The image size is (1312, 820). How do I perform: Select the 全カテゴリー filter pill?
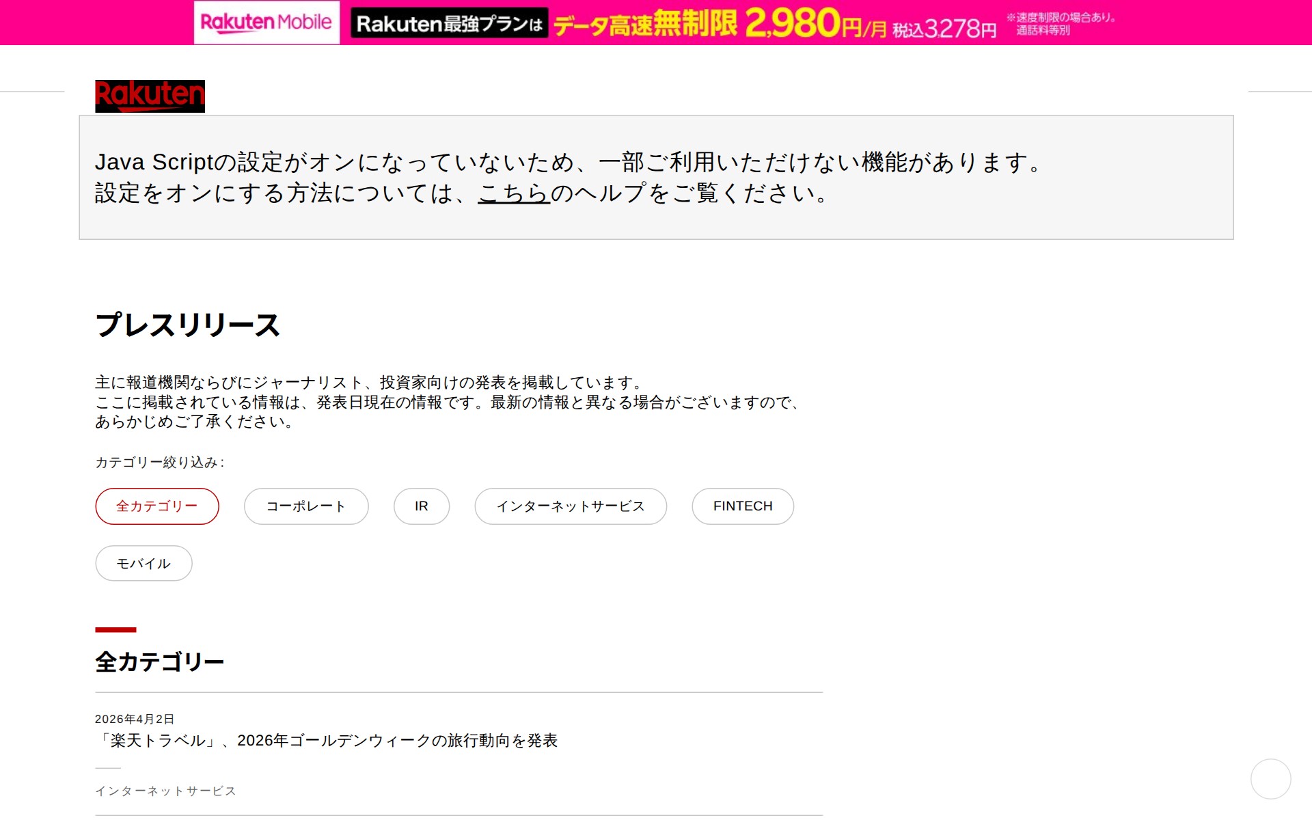click(x=156, y=506)
